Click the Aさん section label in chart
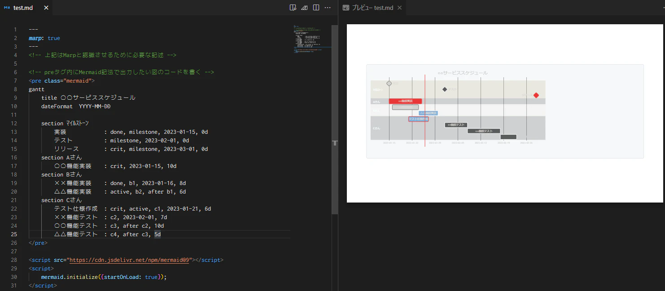 [x=376, y=101]
